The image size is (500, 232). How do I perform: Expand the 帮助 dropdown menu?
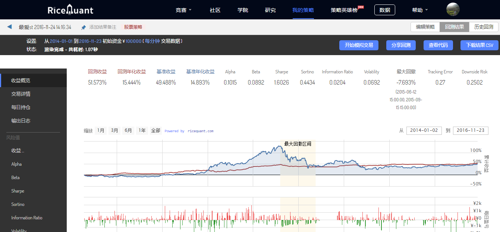pyautogui.click(x=420, y=10)
